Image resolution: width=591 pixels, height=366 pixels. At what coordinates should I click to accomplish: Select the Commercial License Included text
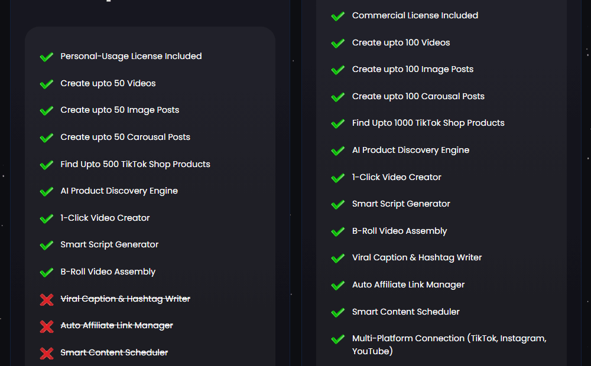(x=415, y=15)
